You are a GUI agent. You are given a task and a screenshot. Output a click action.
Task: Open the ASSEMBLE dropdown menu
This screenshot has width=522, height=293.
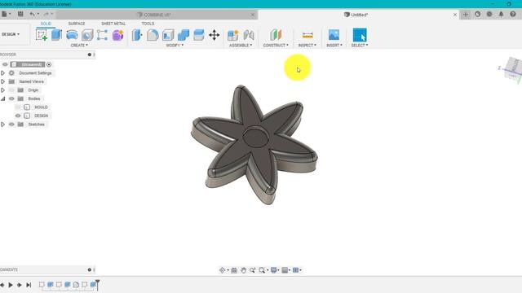tap(241, 46)
